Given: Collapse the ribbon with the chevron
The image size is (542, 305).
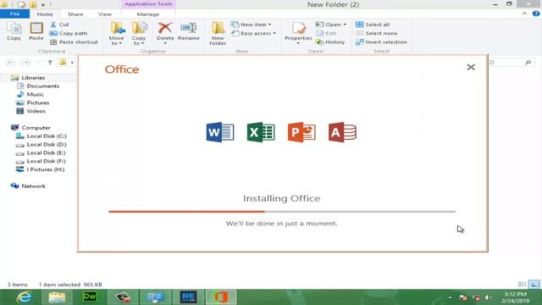Looking at the screenshot, I should (524, 14).
